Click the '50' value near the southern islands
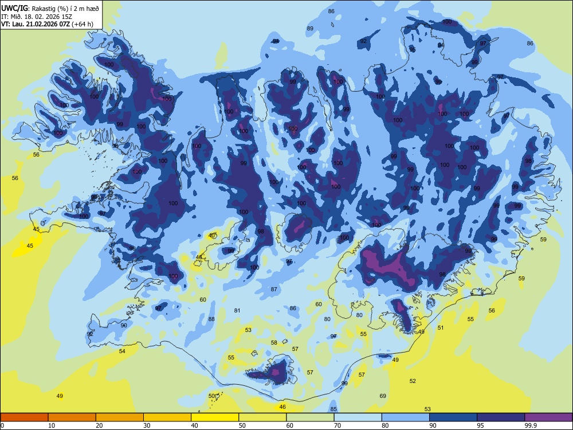The height and width of the screenshot is (430, 573). pyautogui.click(x=211, y=396)
